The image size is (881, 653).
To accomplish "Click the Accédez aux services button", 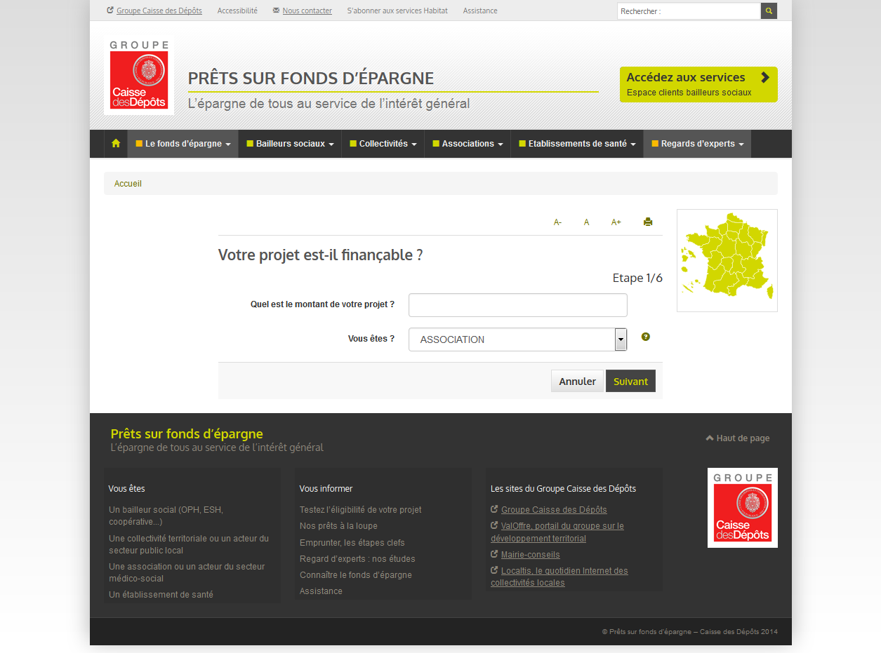I will [x=698, y=84].
